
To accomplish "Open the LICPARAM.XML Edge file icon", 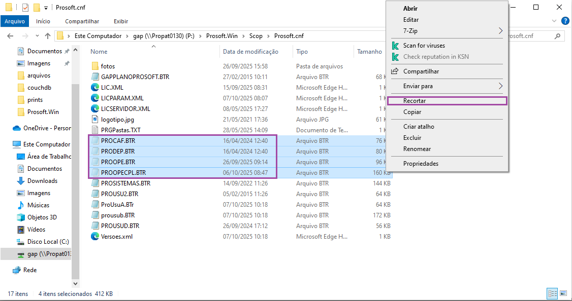I will pyautogui.click(x=95, y=98).
